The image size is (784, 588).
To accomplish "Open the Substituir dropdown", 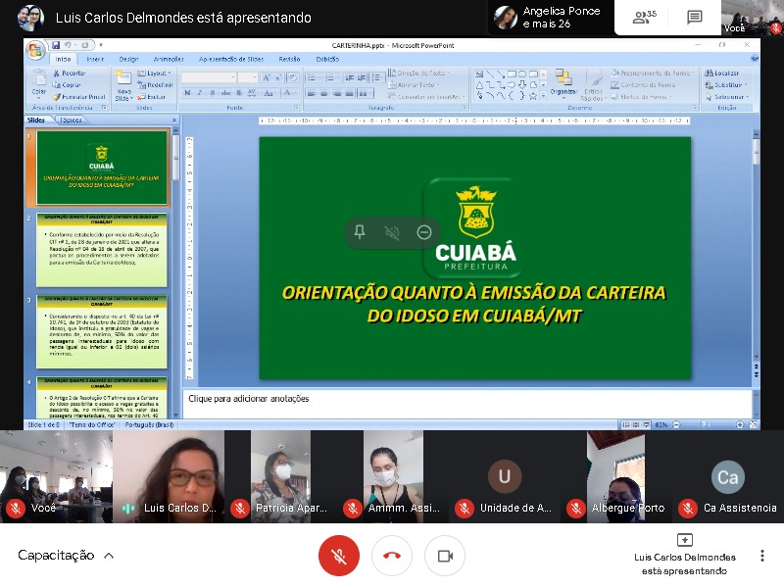I will pos(726,85).
